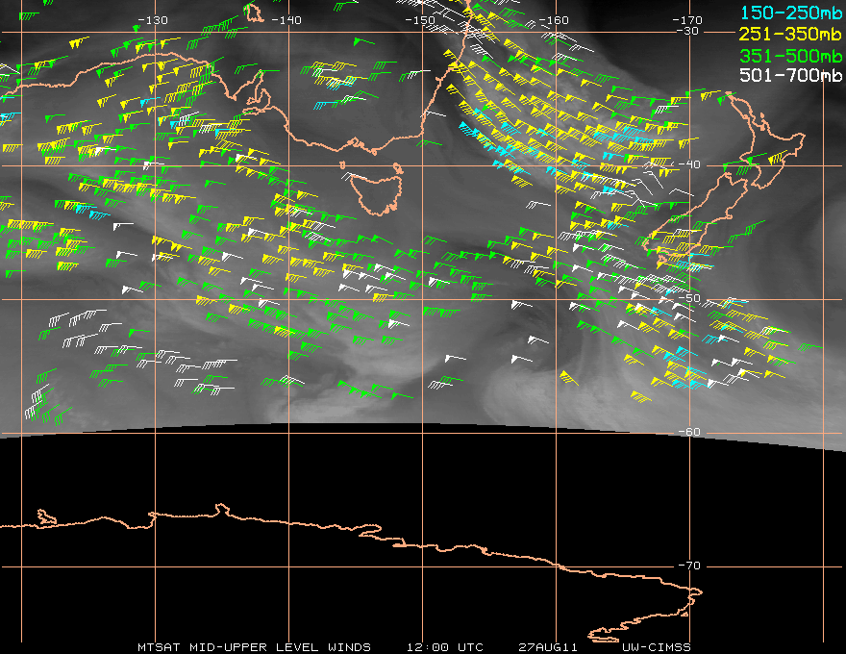Click the -130 longitude label
Image resolution: width=846 pixels, height=654 pixels.
pos(153,20)
